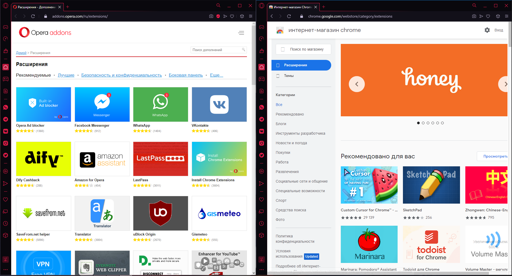Open the three-dots sidebar setup in left window

click(6, 270)
